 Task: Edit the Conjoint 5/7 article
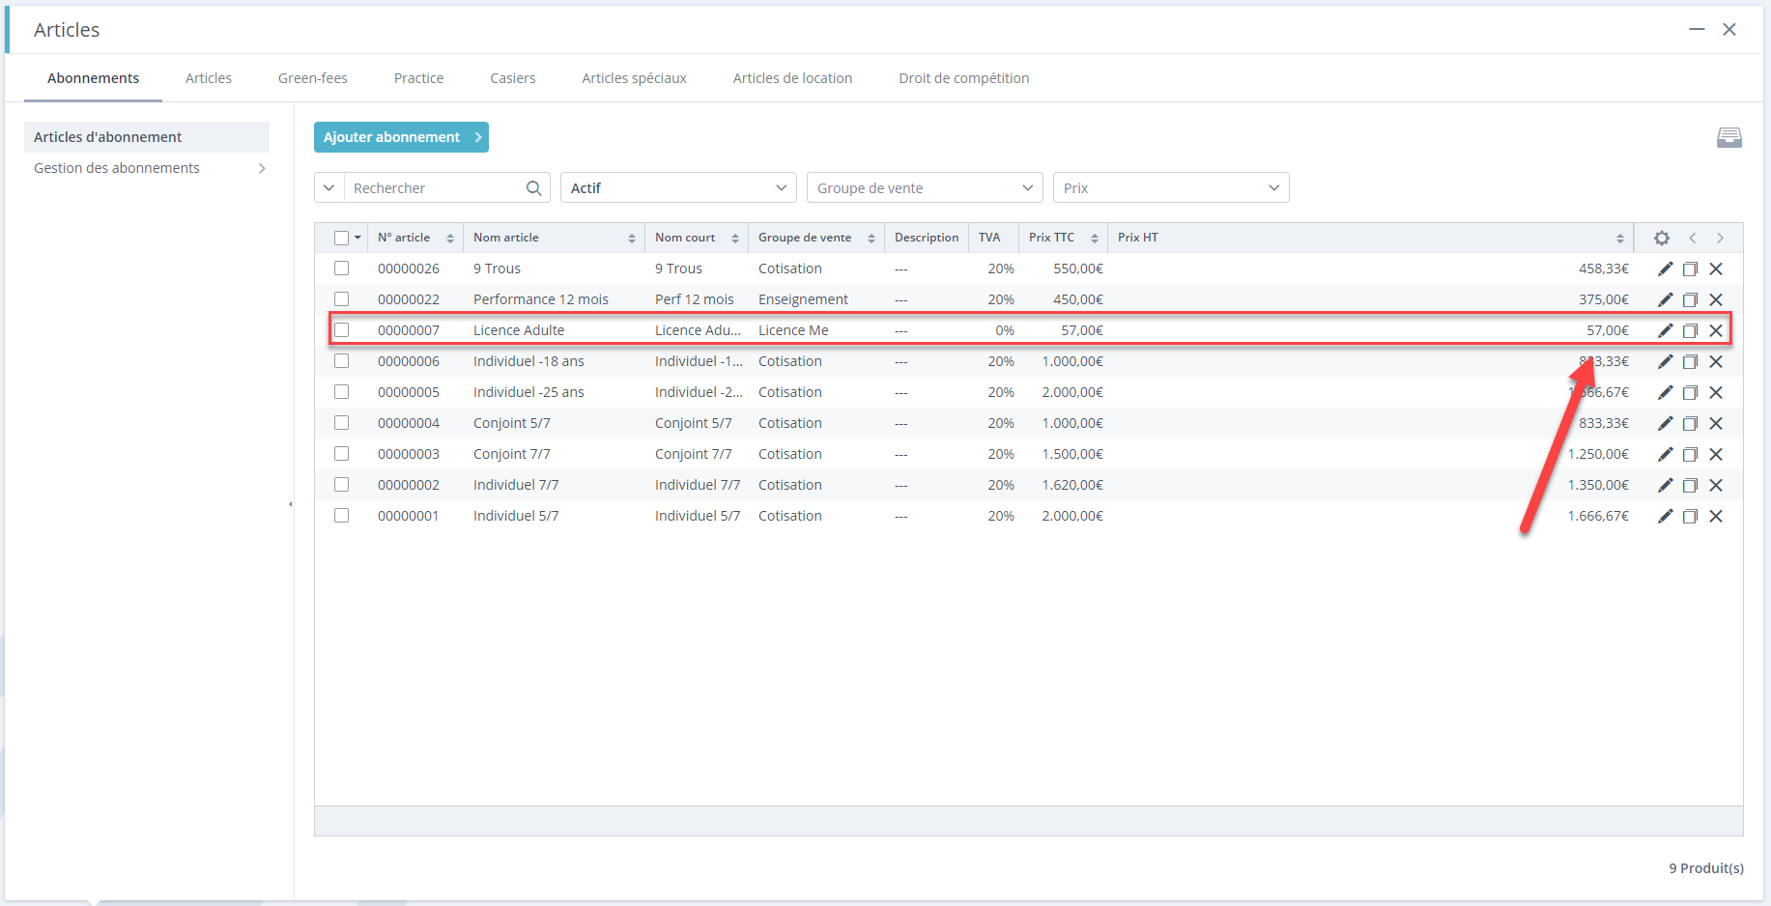1665,423
